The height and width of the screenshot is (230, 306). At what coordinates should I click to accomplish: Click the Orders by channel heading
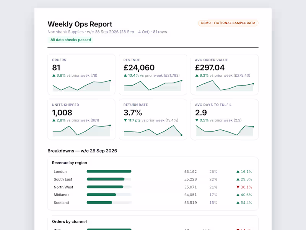pyautogui.click(x=69, y=222)
